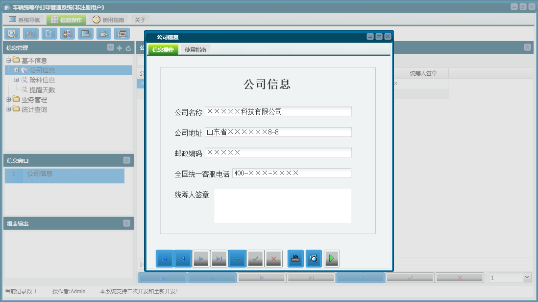
Task: Confirm changes with the green checkmark button
Action: [255, 259]
